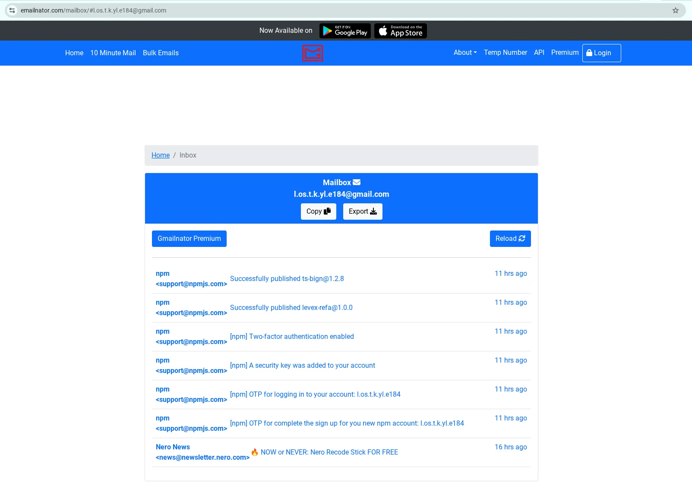Viewport: 692px width, 499px height.
Task: Open the npm two-factor authentication email
Action: pos(292,336)
